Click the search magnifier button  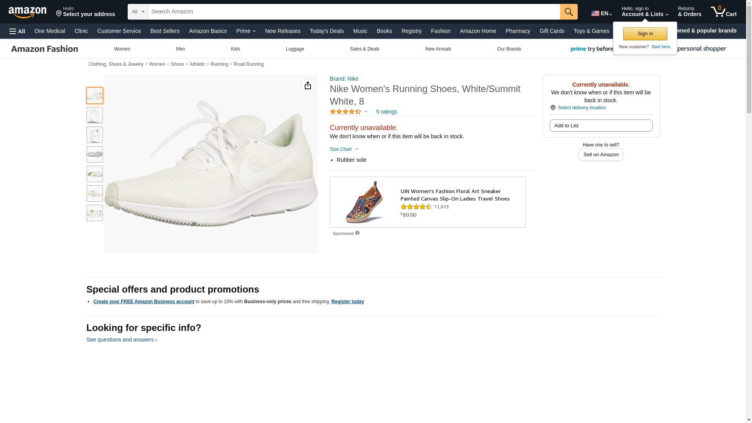[568, 12]
